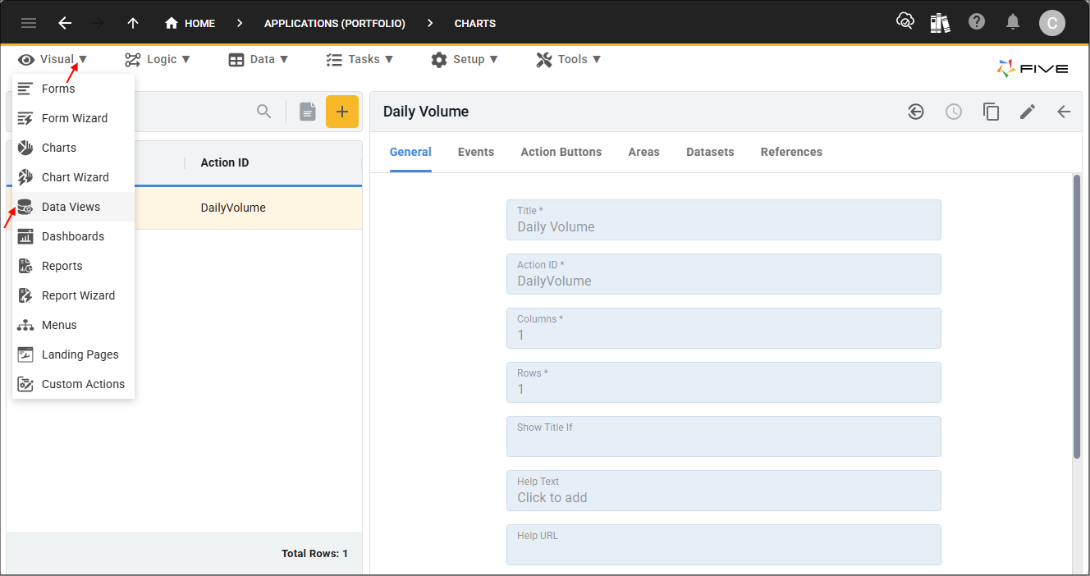Click the copy record icon
Viewport: 1090px width, 576px height.
[x=991, y=112]
